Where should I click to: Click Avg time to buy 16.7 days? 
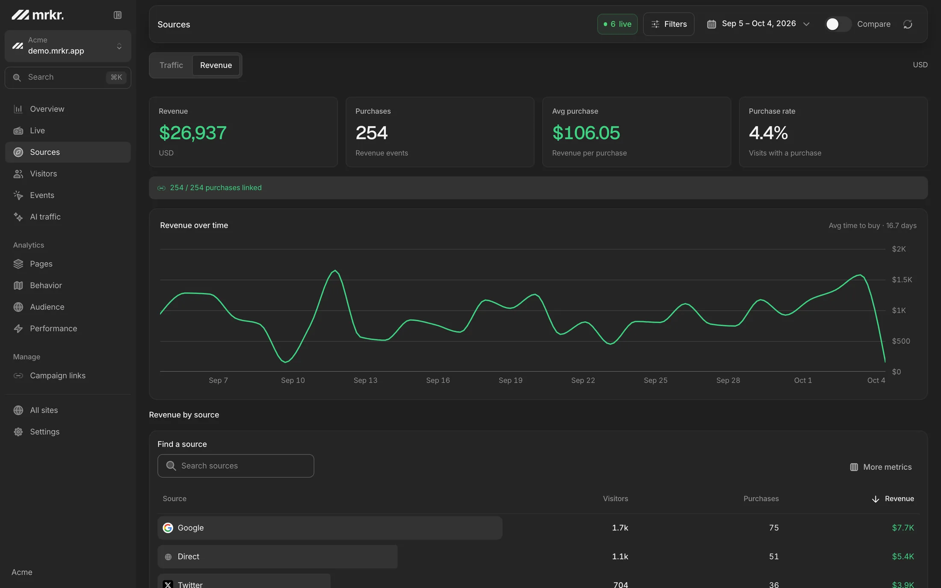[x=873, y=225]
